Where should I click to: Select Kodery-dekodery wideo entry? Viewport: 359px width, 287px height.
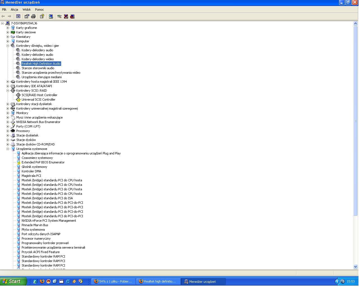click(x=38, y=59)
